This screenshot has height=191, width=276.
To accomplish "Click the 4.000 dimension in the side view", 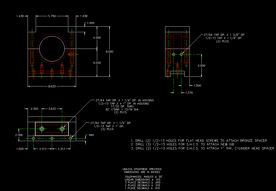I will [201, 66].
